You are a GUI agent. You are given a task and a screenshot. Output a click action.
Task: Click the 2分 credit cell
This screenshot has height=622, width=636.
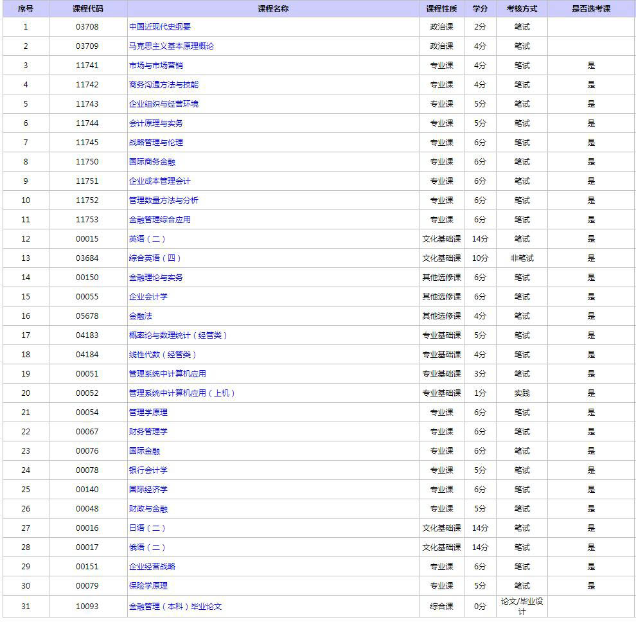(x=481, y=27)
